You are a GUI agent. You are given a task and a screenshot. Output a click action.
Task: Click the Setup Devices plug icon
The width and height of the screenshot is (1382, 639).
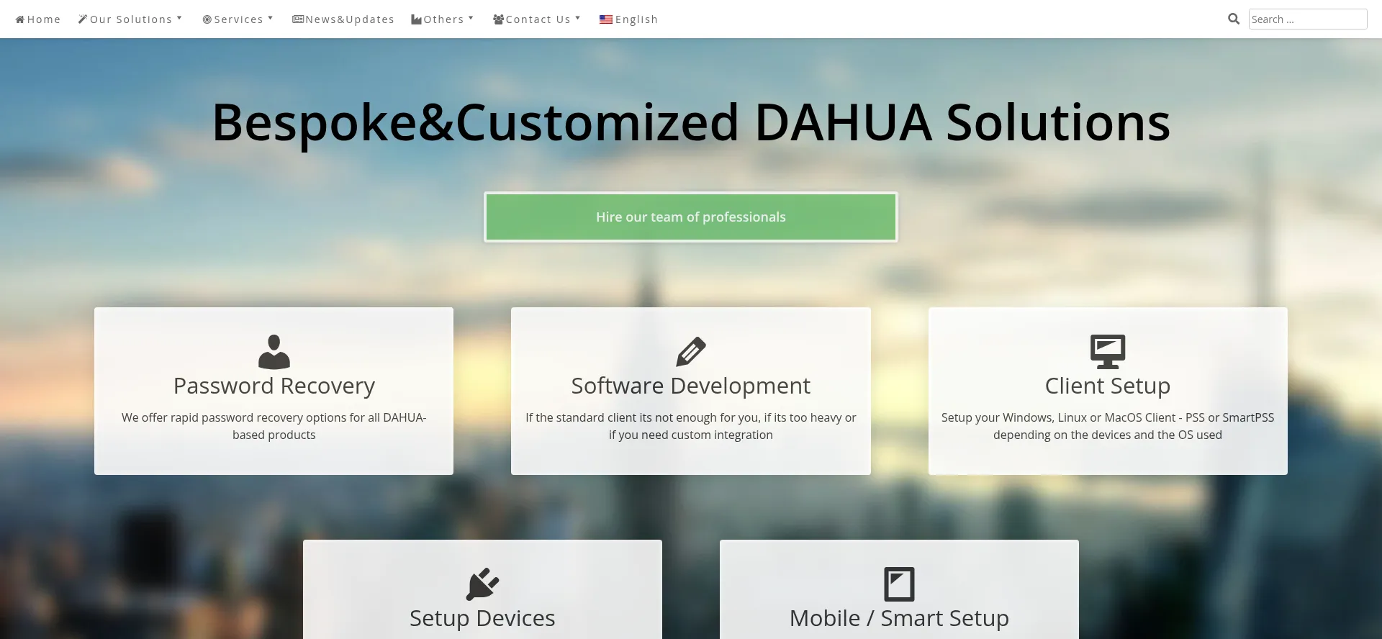click(482, 584)
